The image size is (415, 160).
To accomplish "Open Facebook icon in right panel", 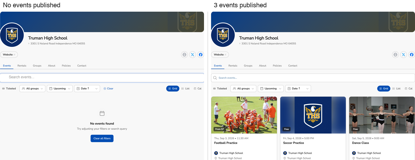I will 412,54.
